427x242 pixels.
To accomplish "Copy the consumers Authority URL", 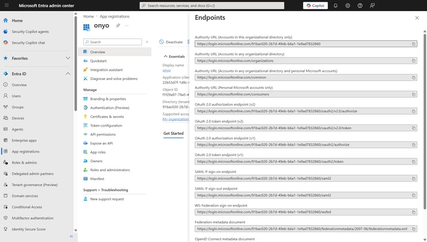I will pos(413,94).
